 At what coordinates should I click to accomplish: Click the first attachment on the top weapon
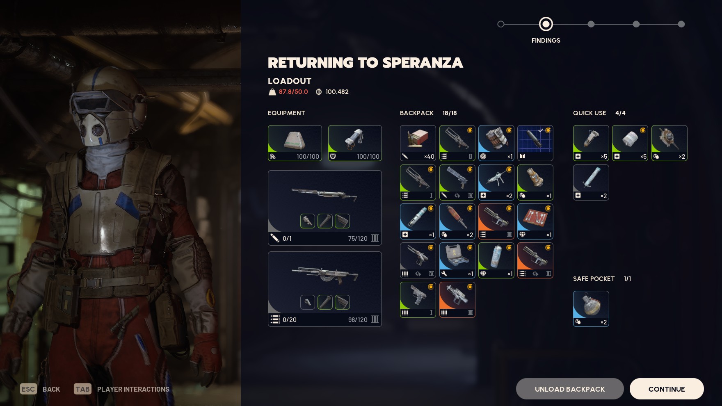click(308, 221)
